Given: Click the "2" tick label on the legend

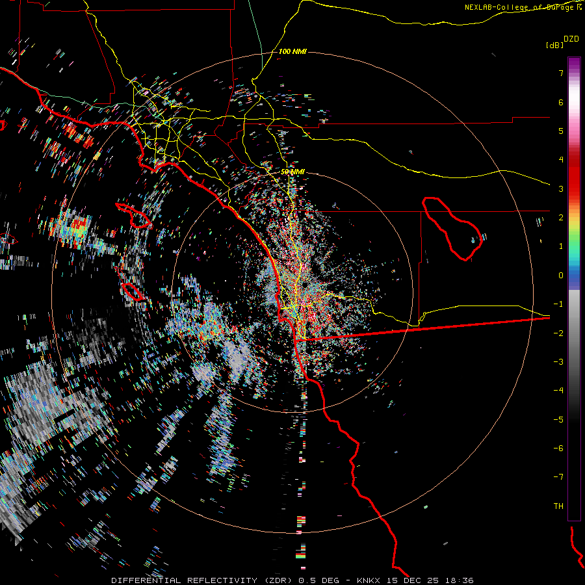Looking at the screenshot, I should (x=561, y=218).
